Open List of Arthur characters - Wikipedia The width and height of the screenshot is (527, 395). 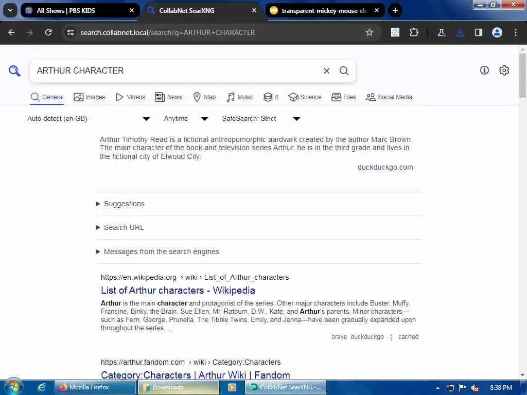pos(178,290)
